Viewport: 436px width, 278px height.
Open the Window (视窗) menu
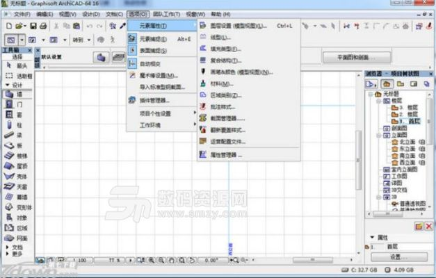(x=195, y=14)
